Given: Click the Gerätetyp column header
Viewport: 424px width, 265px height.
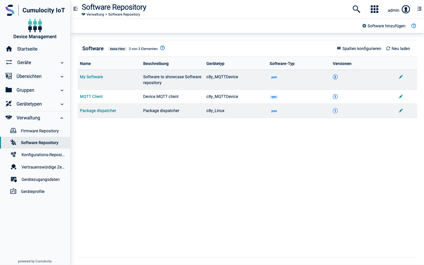Looking at the screenshot, I should [215, 64].
